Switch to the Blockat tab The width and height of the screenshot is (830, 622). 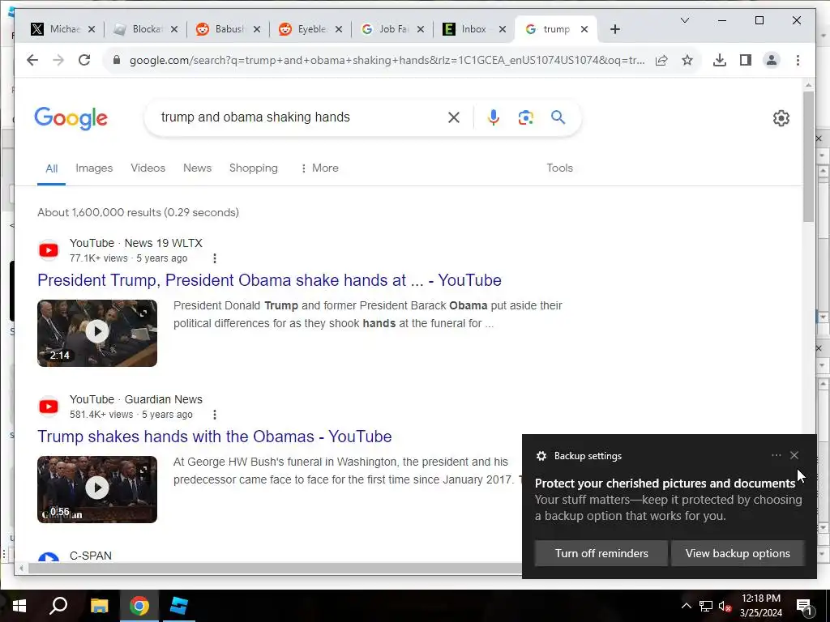coord(144,29)
